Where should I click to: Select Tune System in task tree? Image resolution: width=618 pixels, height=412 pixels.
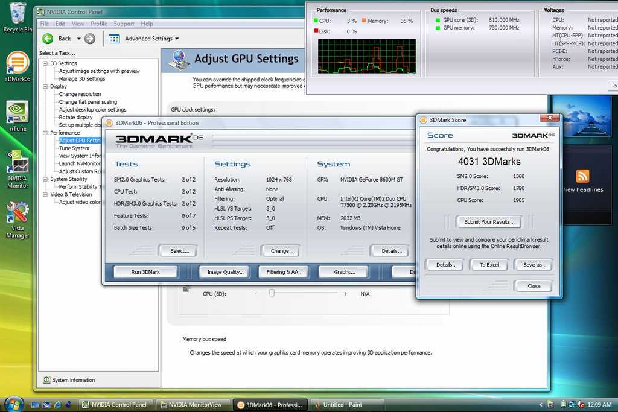pos(74,148)
